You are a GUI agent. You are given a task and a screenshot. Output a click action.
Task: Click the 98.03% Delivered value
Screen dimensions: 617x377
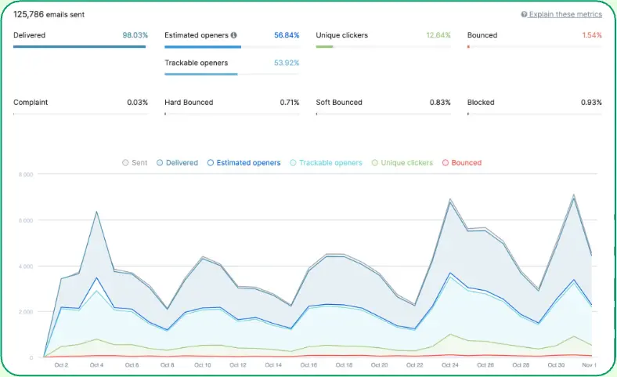135,35
